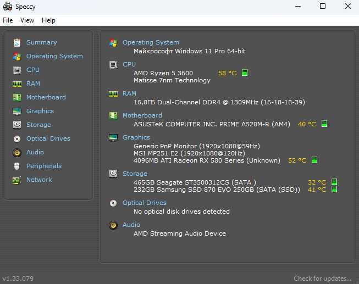Viewport: 359px width, 284px height.
Task: Click Check for updates link
Action: pyautogui.click(x=322, y=279)
